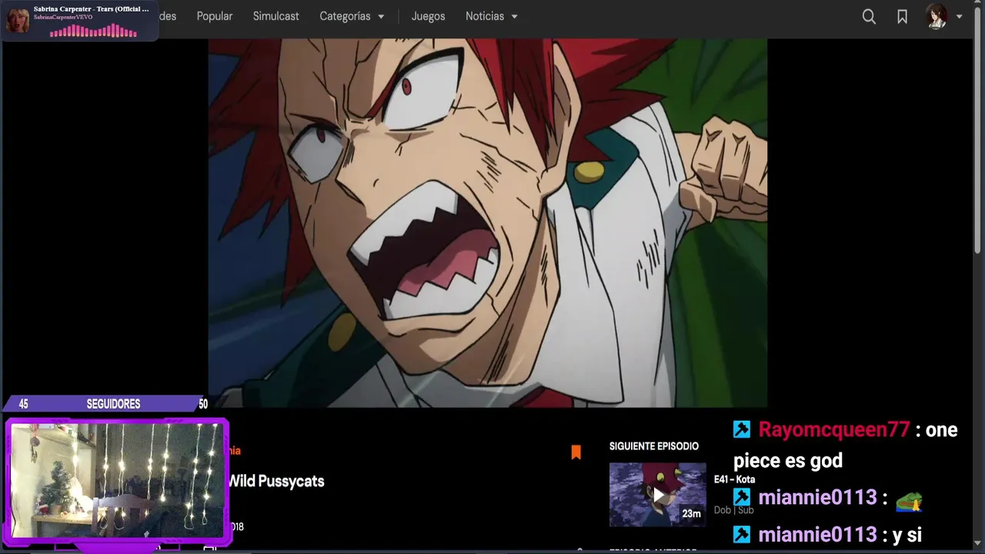Open the search magnifier icon
This screenshot has width=985, height=554.
coord(869,17)
